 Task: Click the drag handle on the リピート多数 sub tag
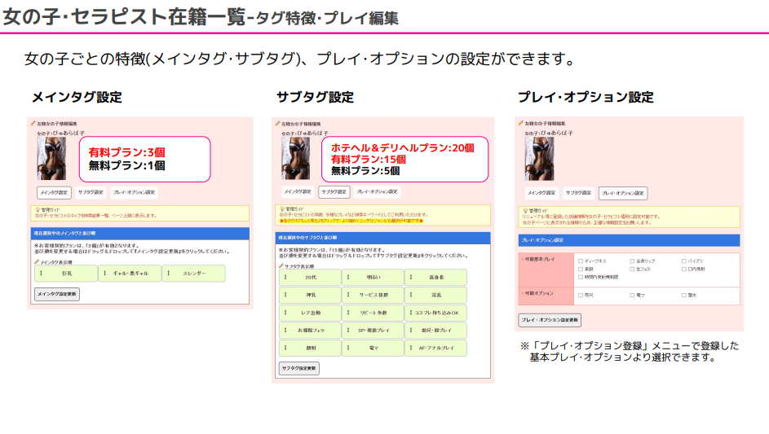tap(348, 313)
